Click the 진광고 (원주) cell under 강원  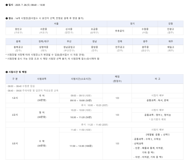(x=171, y=31)
